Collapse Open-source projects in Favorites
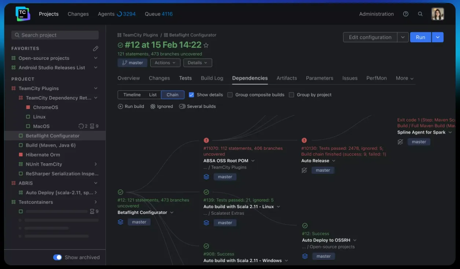Viewport: 460px width, 269px height. (96, 58)
